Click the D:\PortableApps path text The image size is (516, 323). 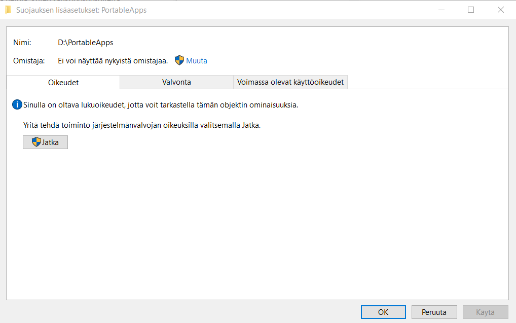pyautogui.click(x=86, y=43)
